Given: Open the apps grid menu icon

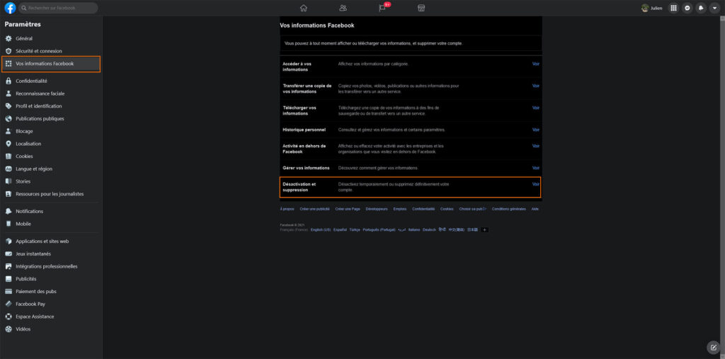Looking at the screenshot, I should point(674,8).
